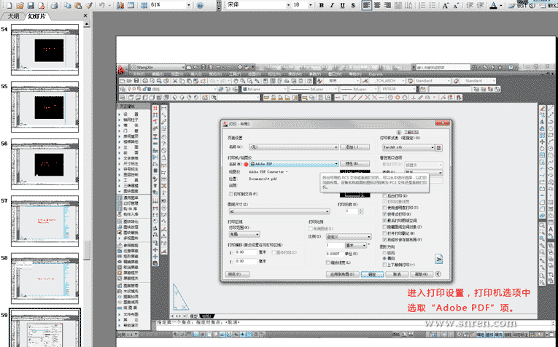Click 取消 in the print dialog
Image resolution: width=558 pixels, height=347 pixels.
[397, 275]
